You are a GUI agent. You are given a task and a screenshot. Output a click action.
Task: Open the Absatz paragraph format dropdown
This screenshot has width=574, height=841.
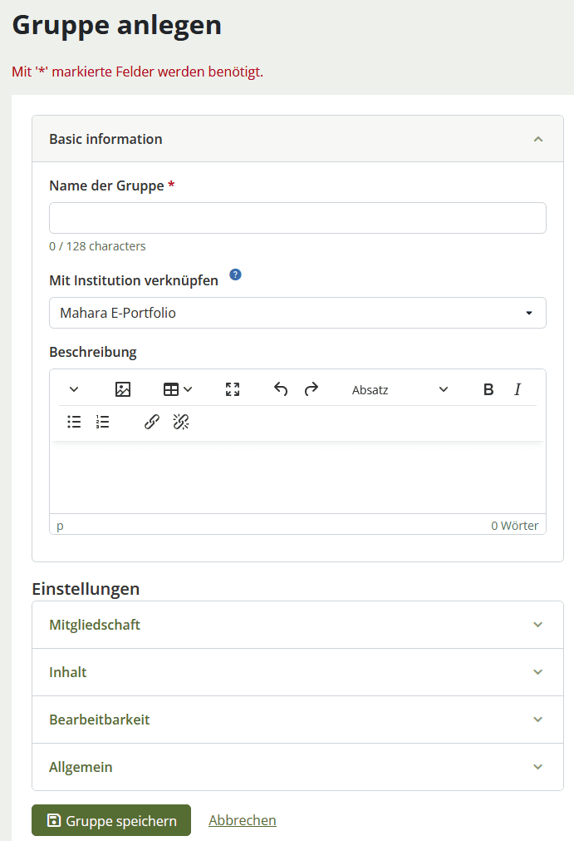click(400, 390)
